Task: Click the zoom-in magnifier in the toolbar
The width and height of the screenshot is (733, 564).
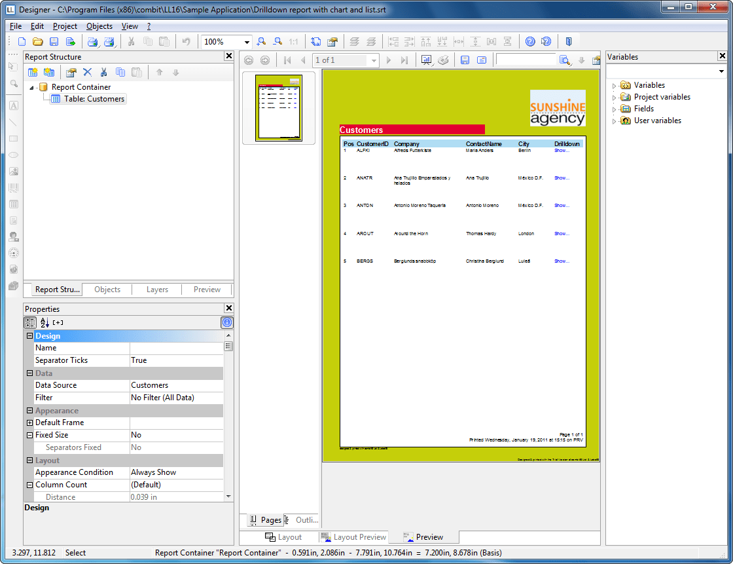Action: [262, 41]
